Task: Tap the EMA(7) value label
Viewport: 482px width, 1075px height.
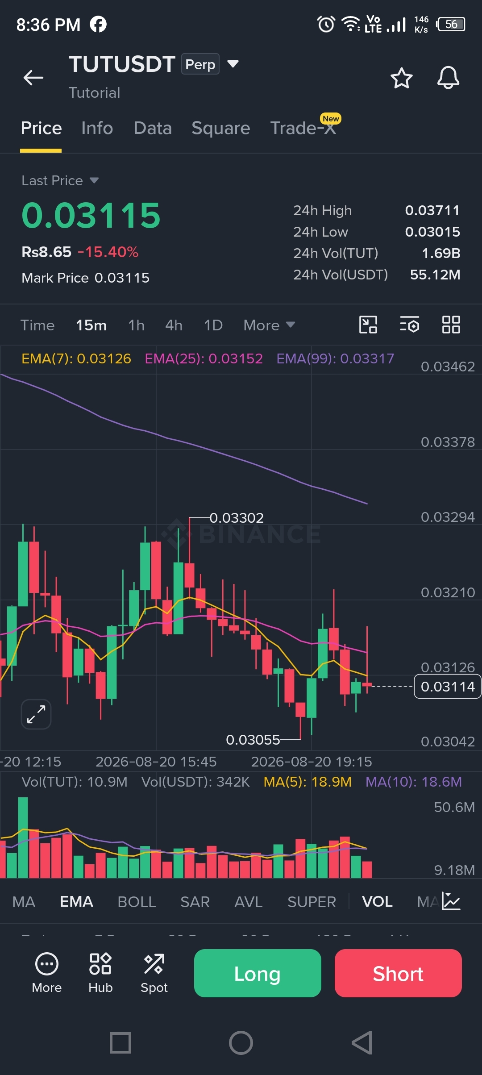Action: click(x=76, y=358)
